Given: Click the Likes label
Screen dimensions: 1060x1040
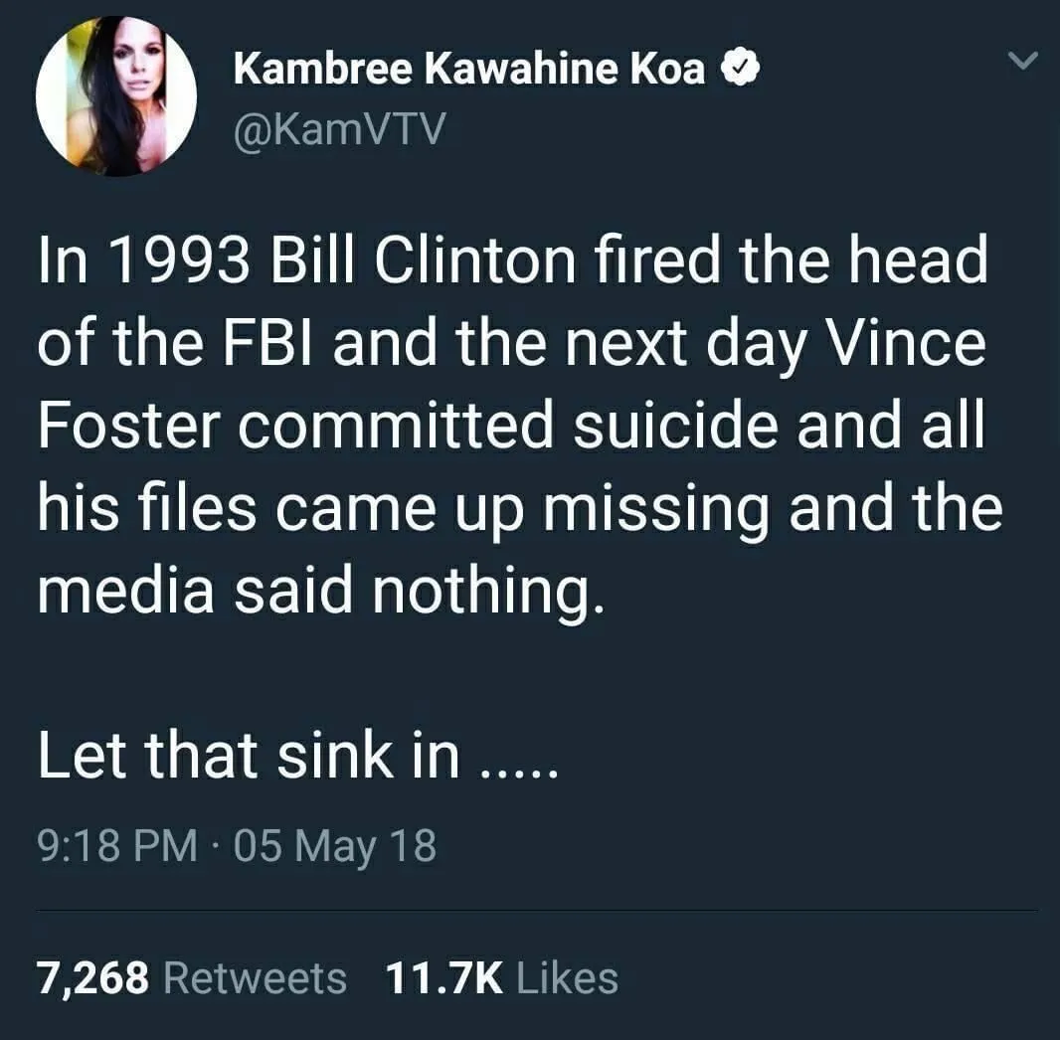Looking at the screenshot, I should coord(568,977).
